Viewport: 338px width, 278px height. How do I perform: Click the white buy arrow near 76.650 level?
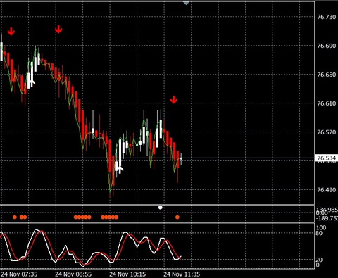pos(32,82)
